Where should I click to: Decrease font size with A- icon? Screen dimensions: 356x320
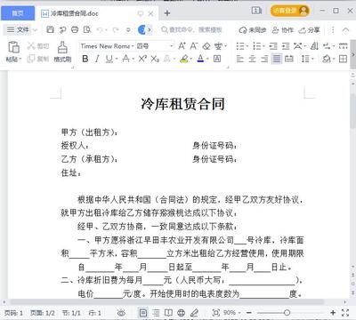click(x=194, y=46)
